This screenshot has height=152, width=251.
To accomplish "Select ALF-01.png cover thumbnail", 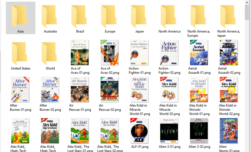I will click(139, 131).
